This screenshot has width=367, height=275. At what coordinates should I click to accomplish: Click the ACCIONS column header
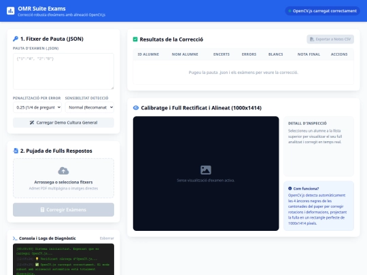point(339,54)
